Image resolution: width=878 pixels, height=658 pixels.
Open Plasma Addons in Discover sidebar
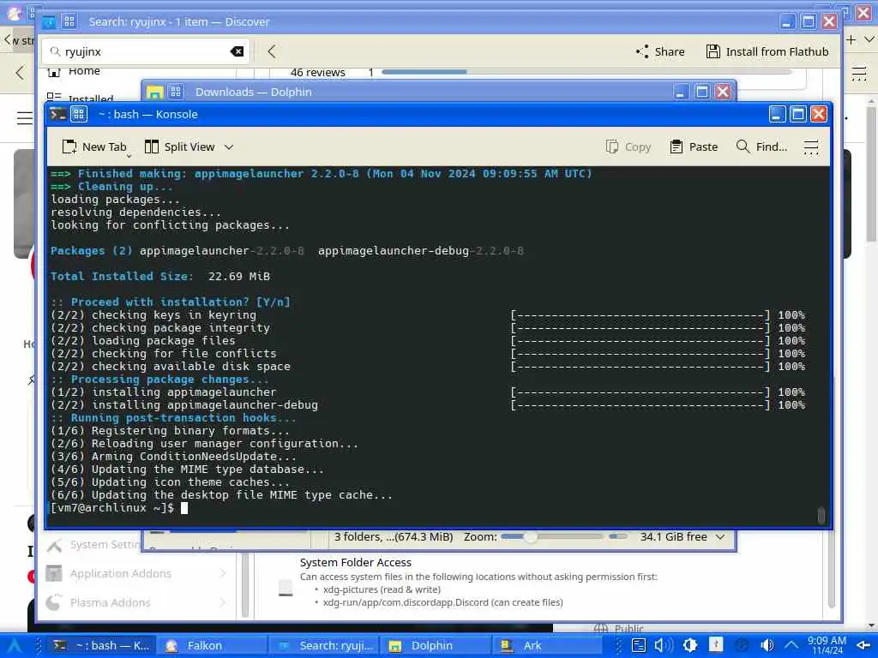(x=137, y=602)
